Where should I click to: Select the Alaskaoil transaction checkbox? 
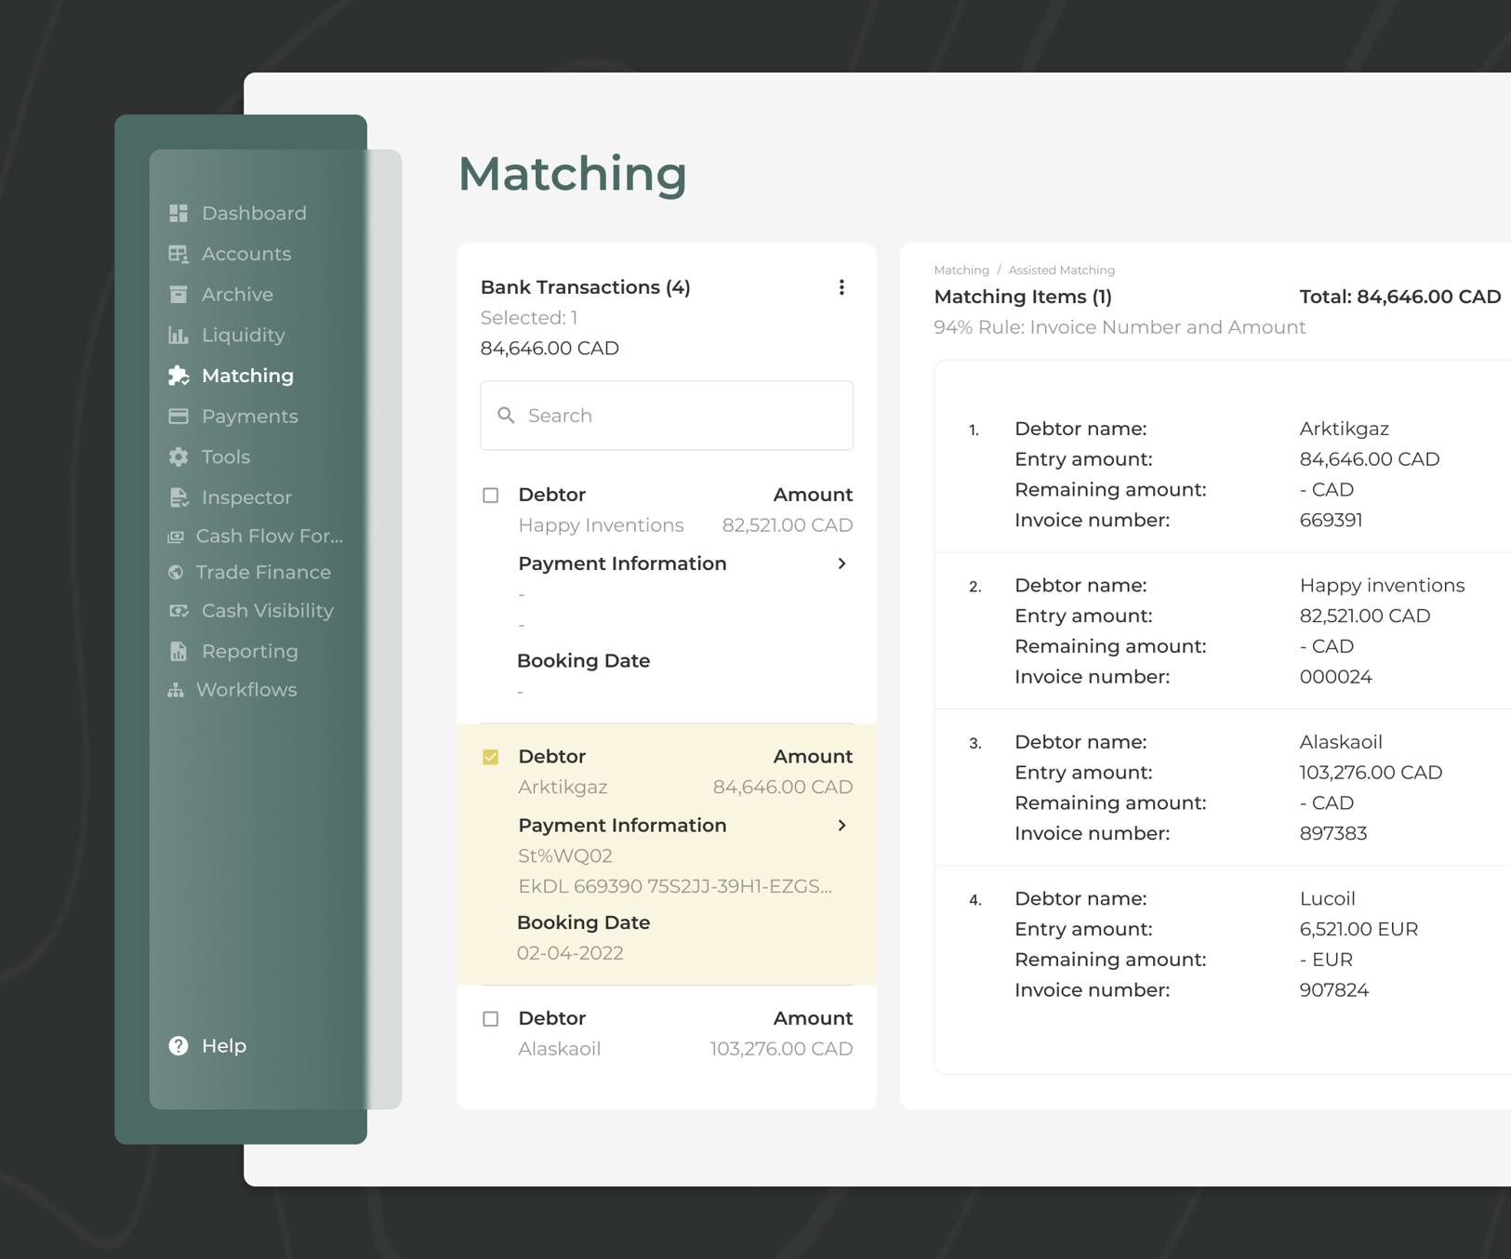pos(491,1019)
